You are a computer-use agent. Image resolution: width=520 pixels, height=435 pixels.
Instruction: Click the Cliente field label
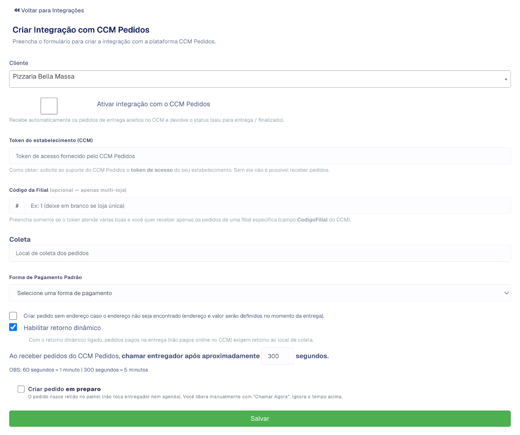point(19,63)
